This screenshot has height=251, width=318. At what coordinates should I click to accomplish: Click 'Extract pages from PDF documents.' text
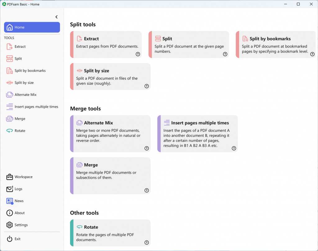107,47
